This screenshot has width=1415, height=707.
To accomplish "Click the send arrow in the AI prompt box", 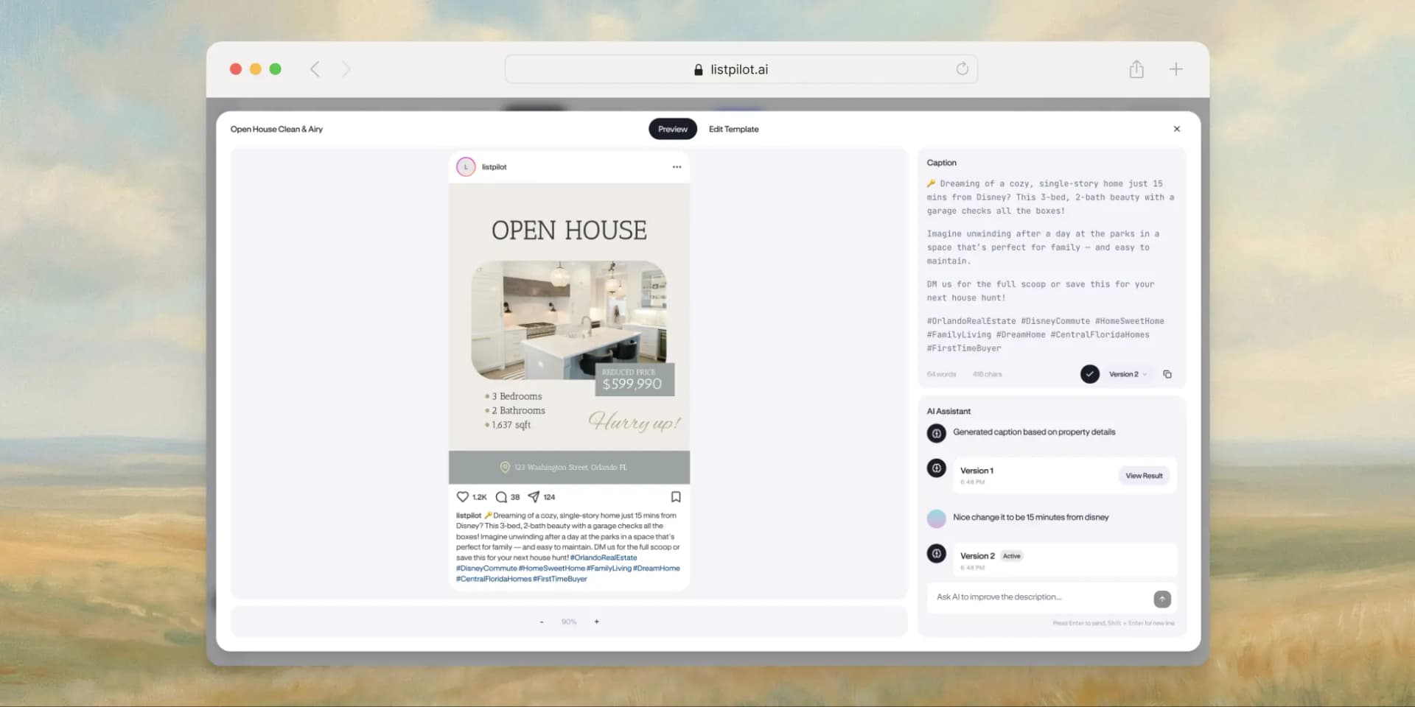I will (1163, 599).
